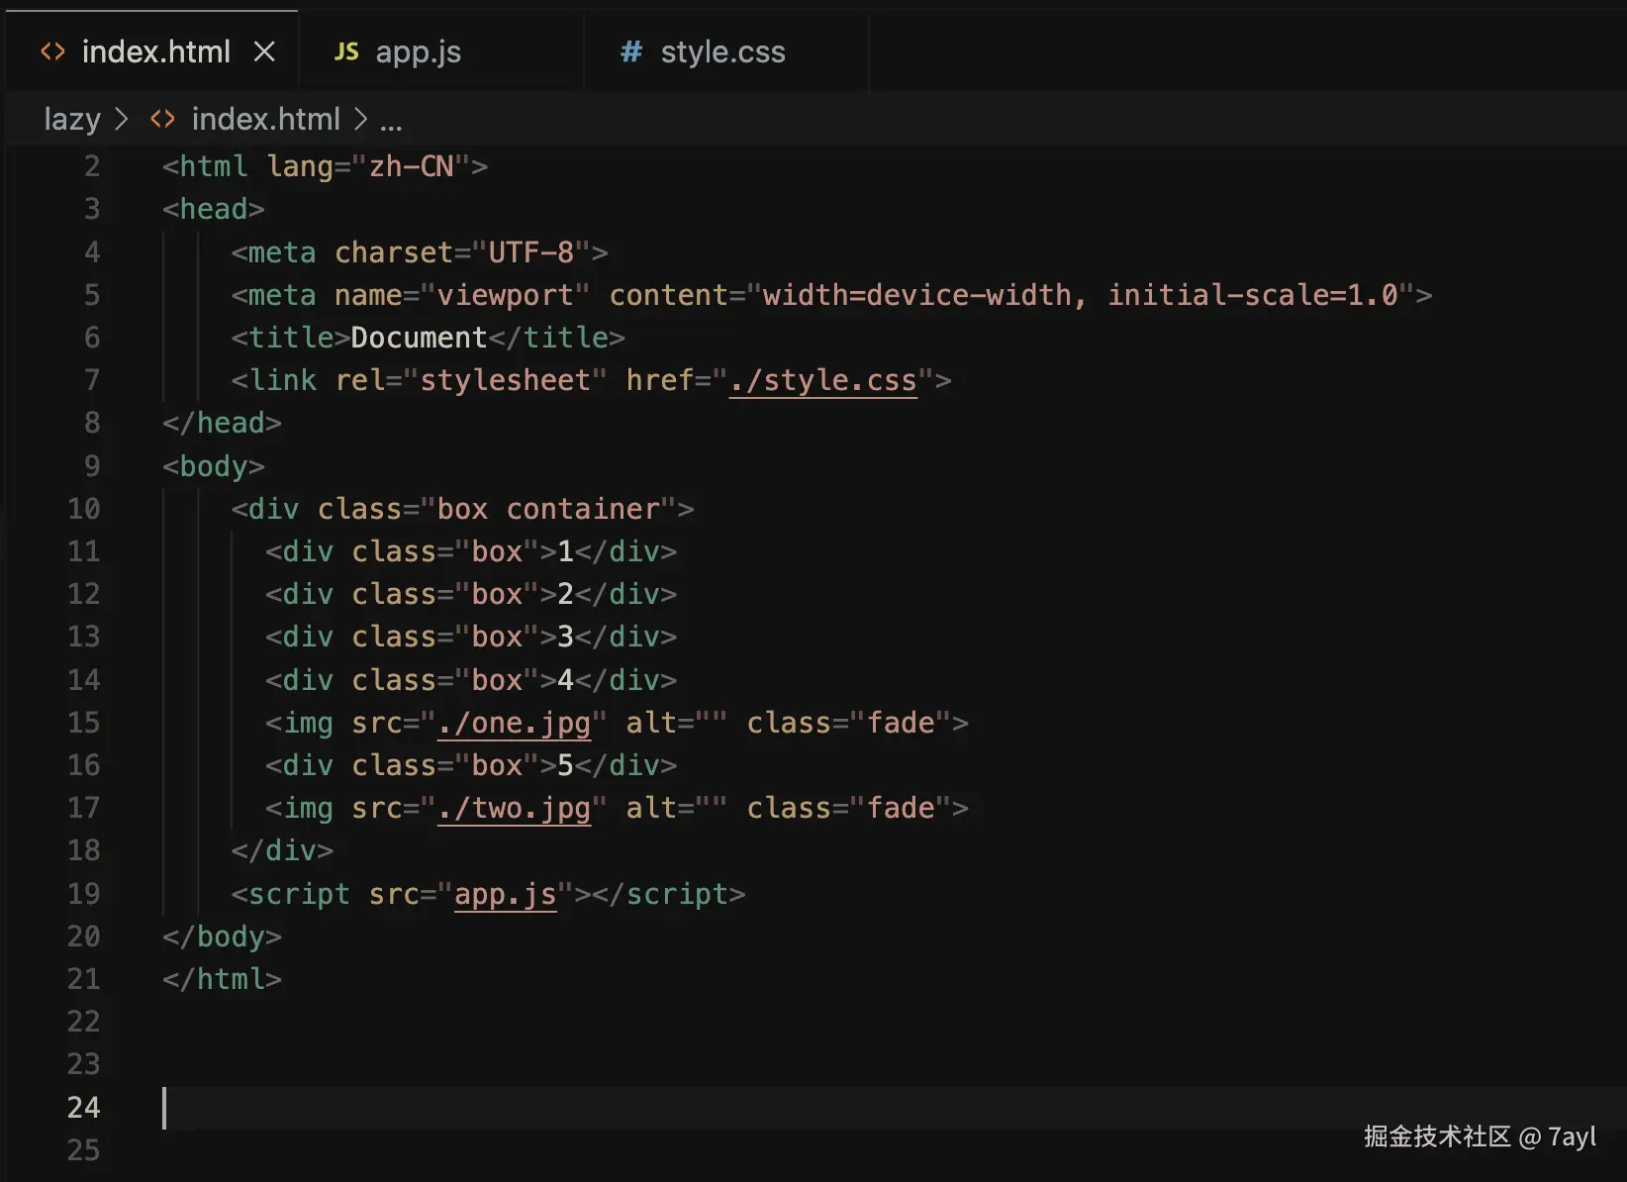Click line number 10 in the gutter

click(x=84, y=509)
